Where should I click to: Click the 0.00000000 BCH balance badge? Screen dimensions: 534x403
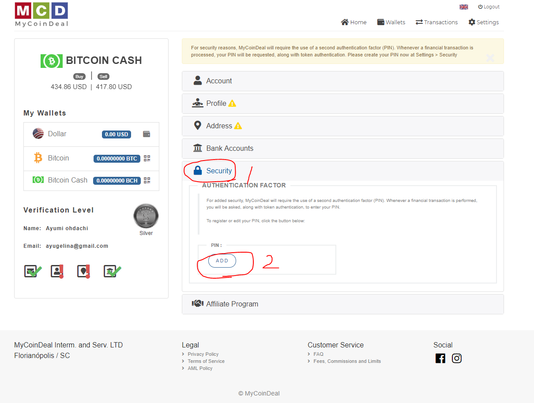pyautogui.click(x=117, y=180)
